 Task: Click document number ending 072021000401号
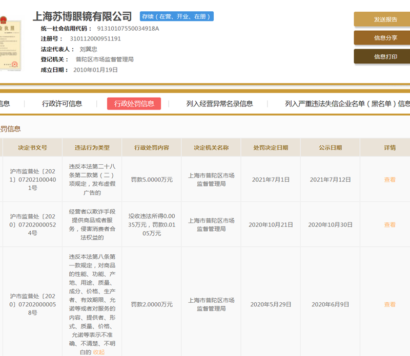tap(32, 180)
